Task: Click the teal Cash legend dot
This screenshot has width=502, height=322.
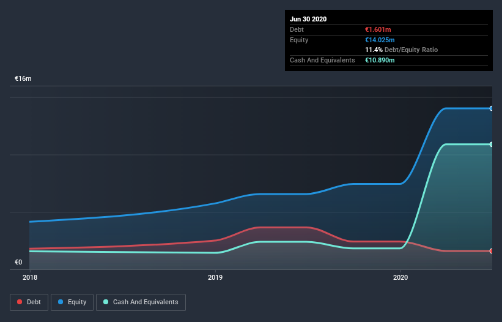Action: click(106, 302)
